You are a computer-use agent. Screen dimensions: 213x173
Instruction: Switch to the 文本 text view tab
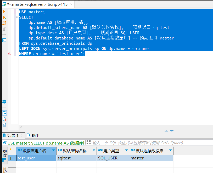5,170
